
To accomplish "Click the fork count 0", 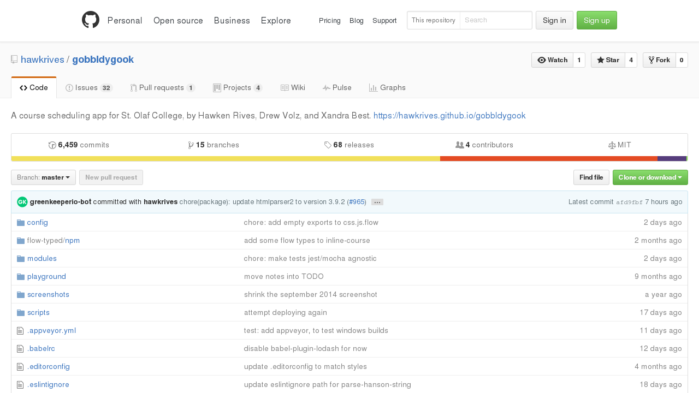I will click(682, 60).
